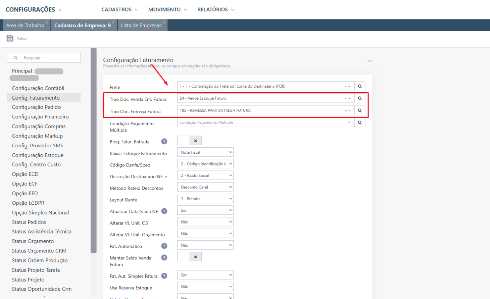Go to Status Pedidos in sidebar

pos(29,222)
